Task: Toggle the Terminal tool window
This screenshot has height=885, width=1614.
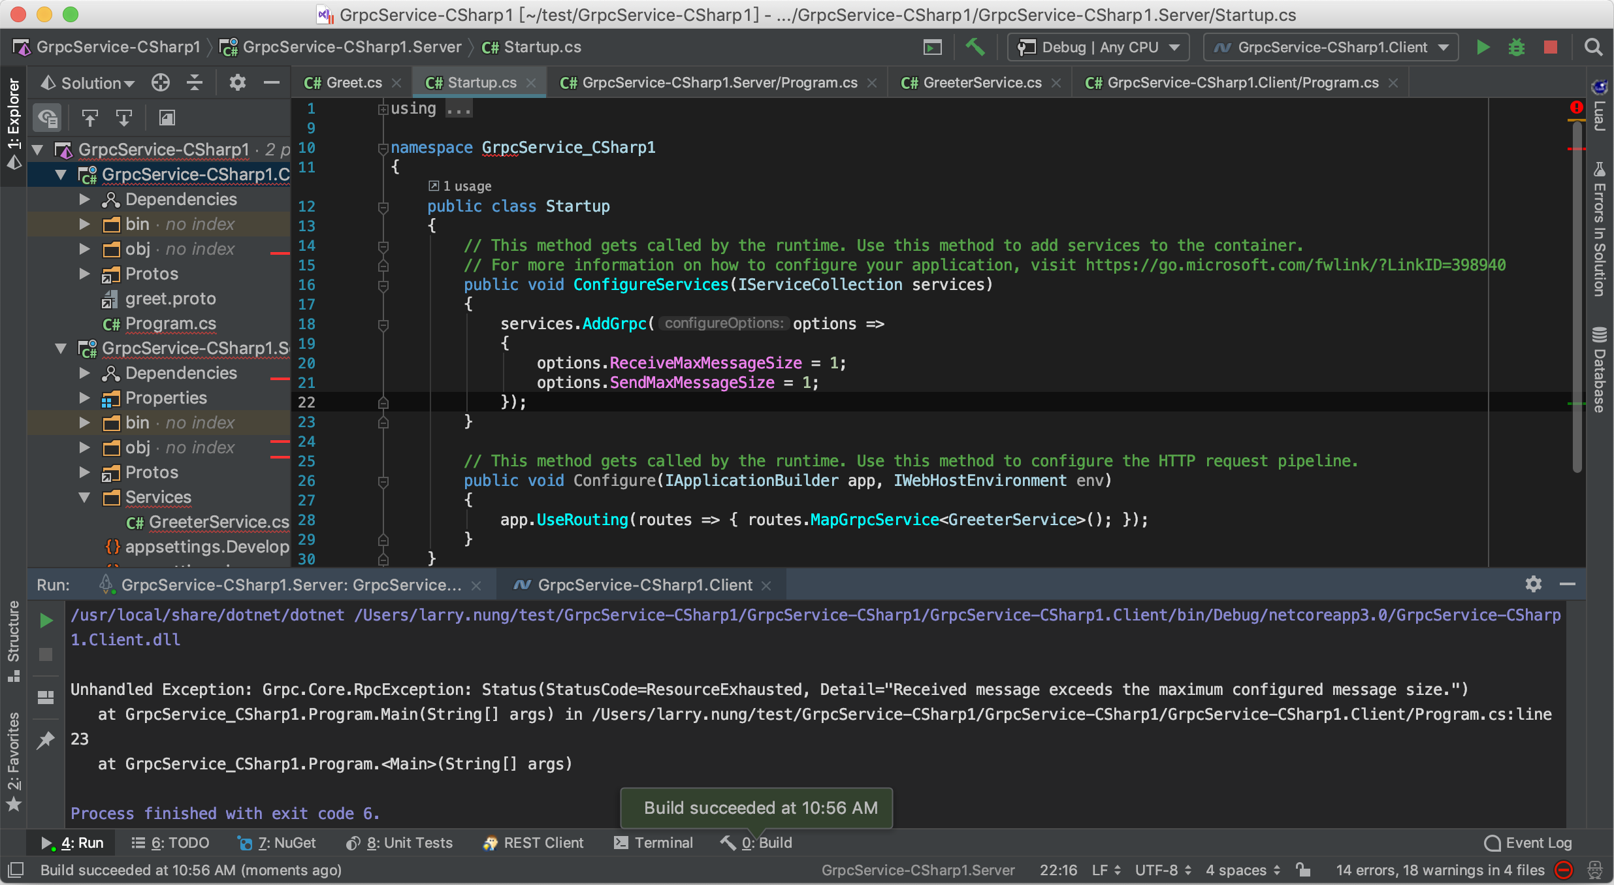Action: 653,843
